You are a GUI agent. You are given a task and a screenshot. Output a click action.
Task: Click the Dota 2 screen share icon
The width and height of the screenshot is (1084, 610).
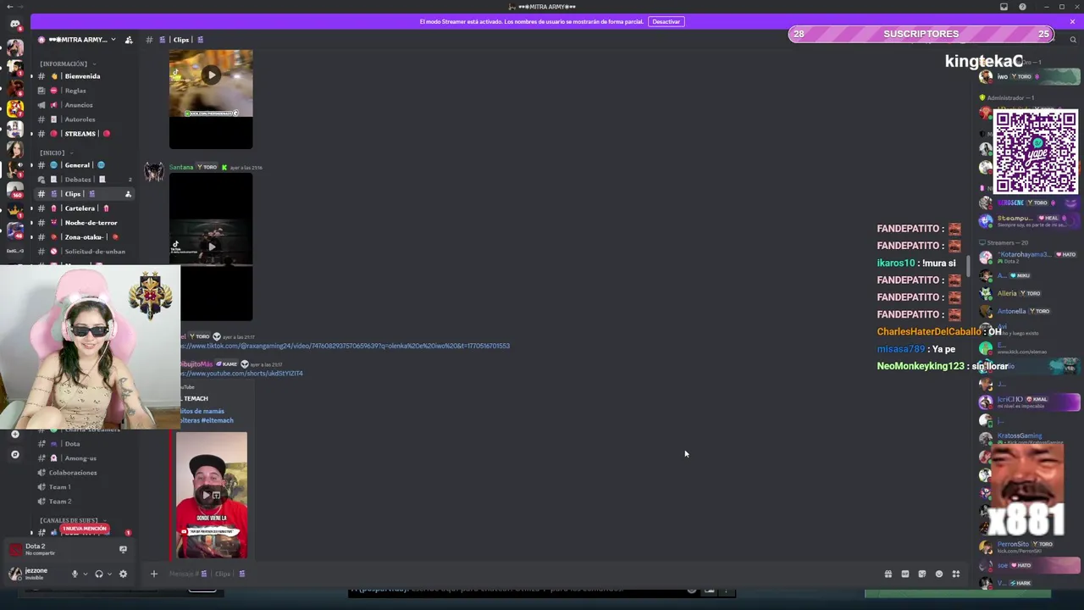pyautogui.click(x=123, y=549)
